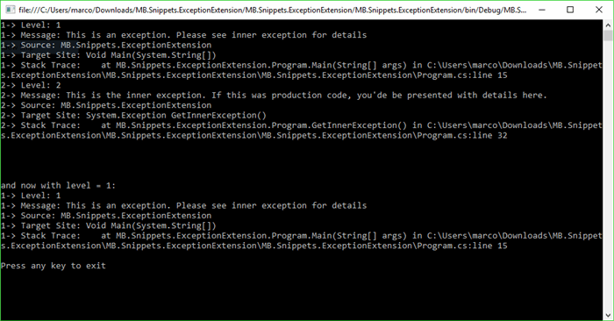
Task: Minimize the console window
Action: point(542,10)
